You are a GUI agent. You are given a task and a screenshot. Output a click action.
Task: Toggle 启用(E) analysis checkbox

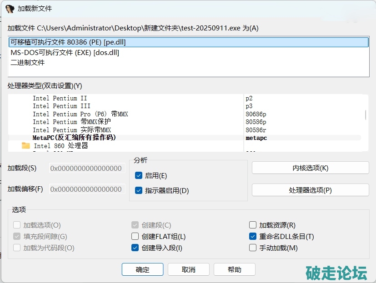(139, 176)
